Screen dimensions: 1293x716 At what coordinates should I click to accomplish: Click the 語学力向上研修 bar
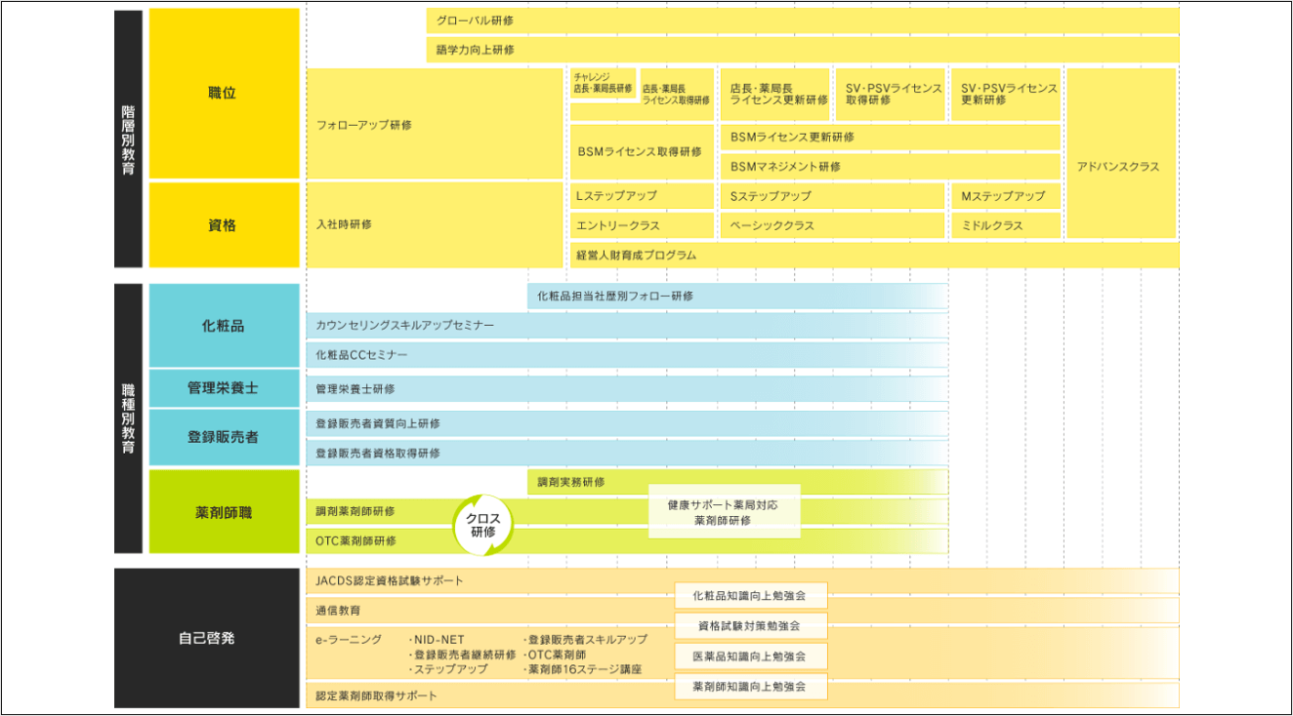[801, 50]
